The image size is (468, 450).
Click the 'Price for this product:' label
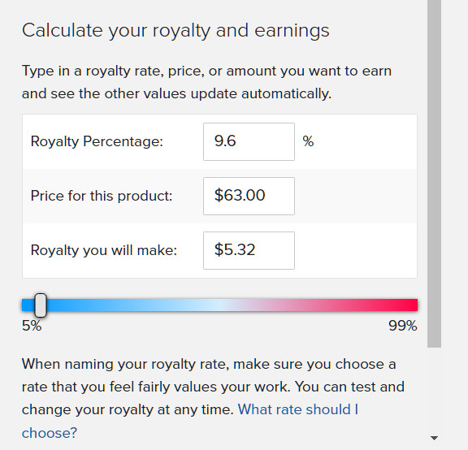coord(102,196)
